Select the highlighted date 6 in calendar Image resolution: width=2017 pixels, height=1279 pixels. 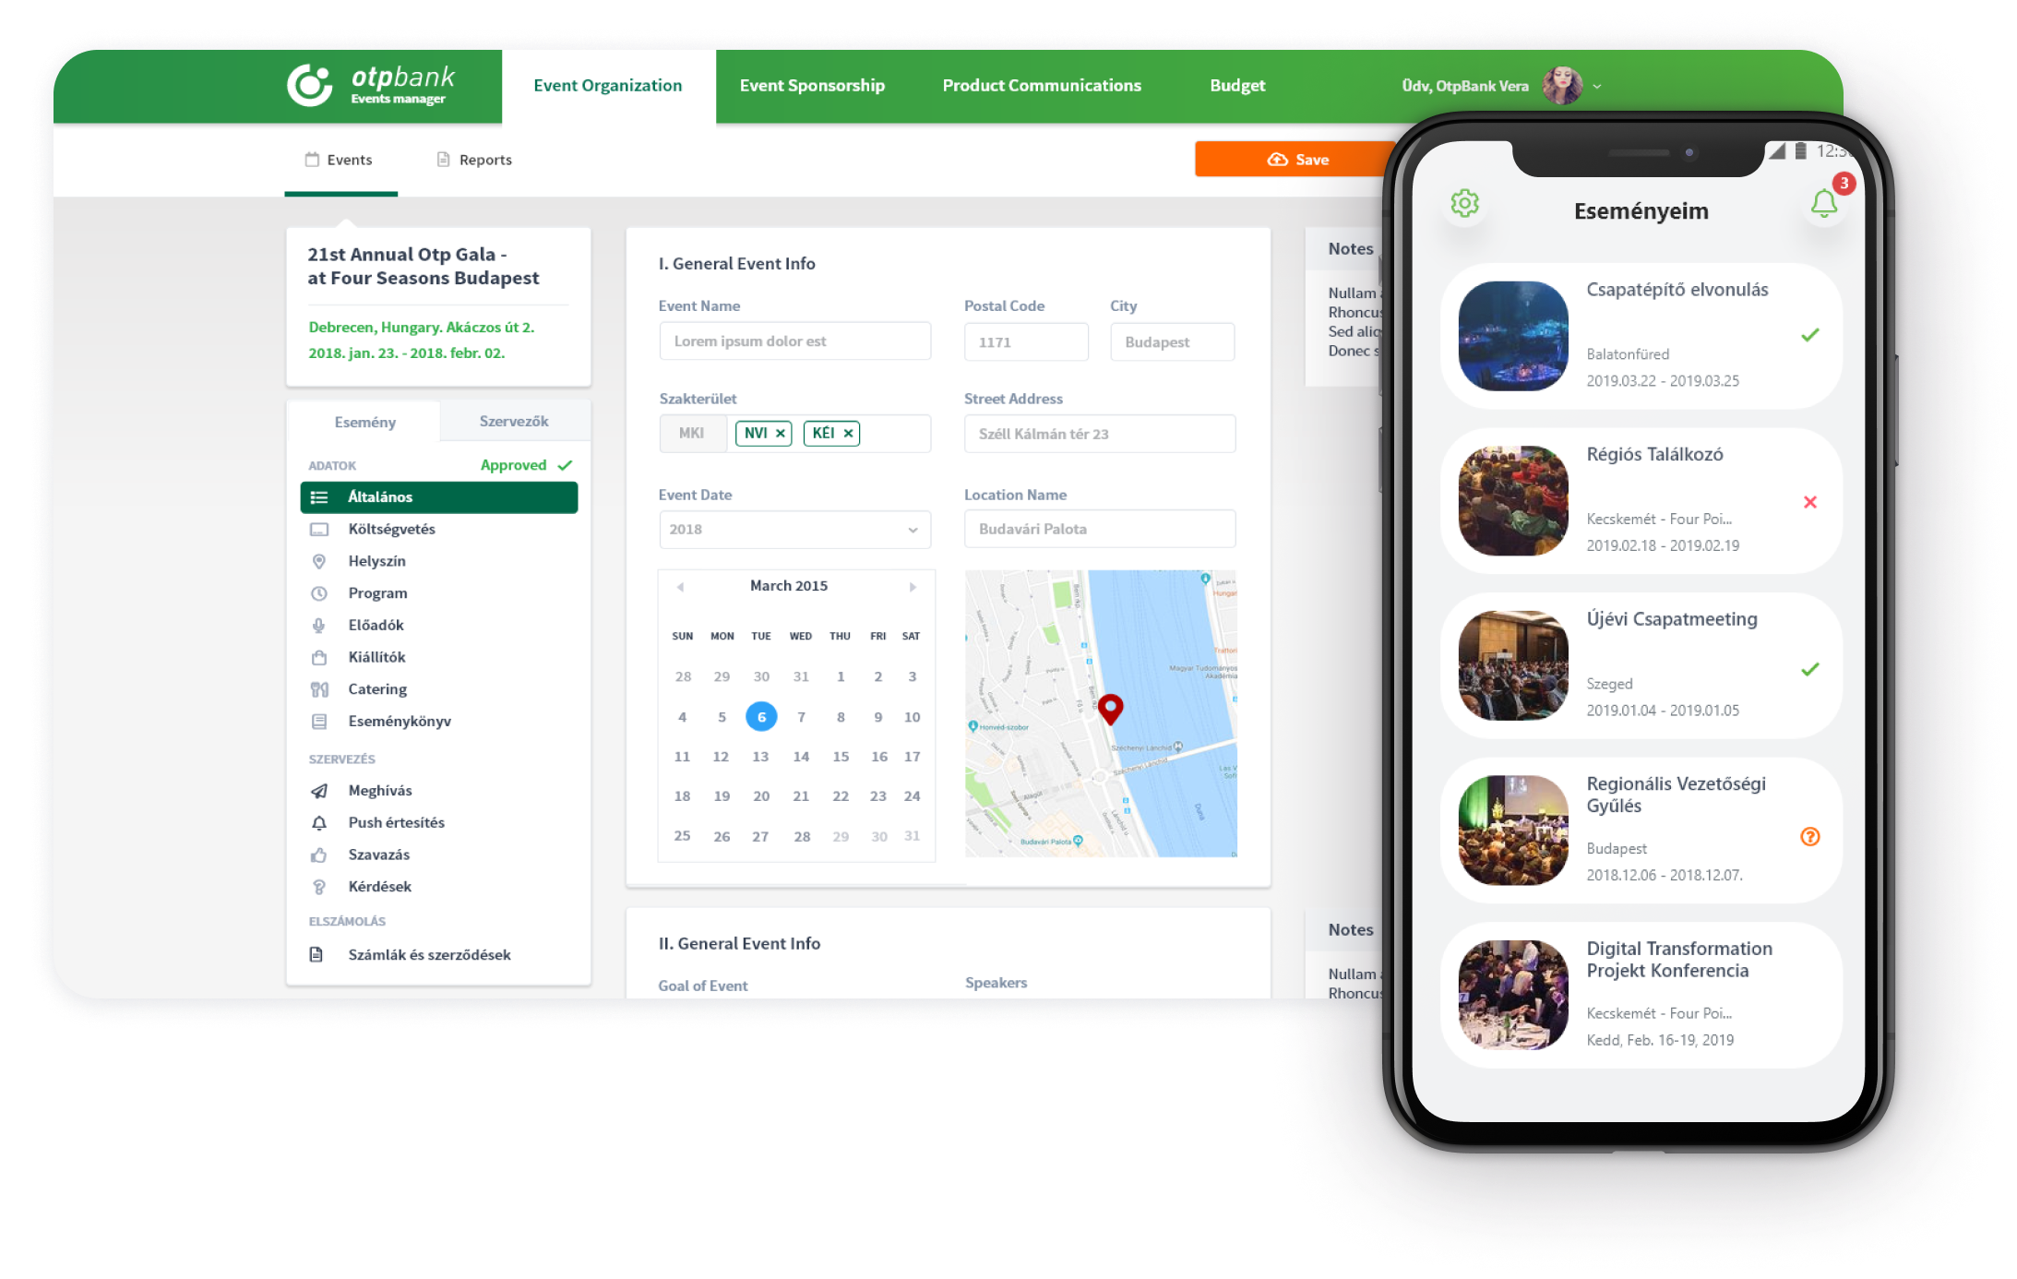[x=761, y=717]
